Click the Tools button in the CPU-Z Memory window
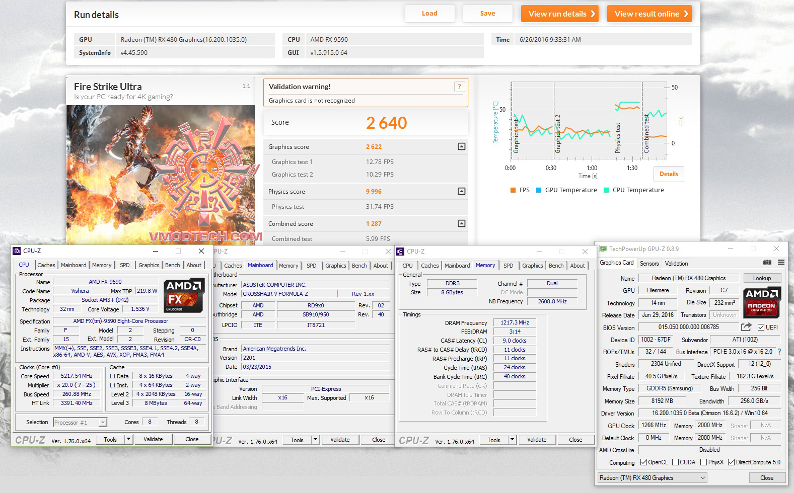Image resolution: width=794 pixels, height=493 pixels. click(x=494, y=440)
